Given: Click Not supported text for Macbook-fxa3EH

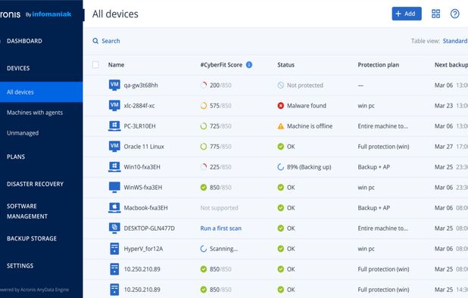Looking at the screenshot, I should pos(219,208).
